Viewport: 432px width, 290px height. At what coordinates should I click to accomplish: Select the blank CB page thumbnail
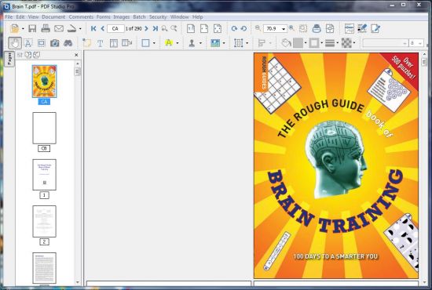(44, 128)
